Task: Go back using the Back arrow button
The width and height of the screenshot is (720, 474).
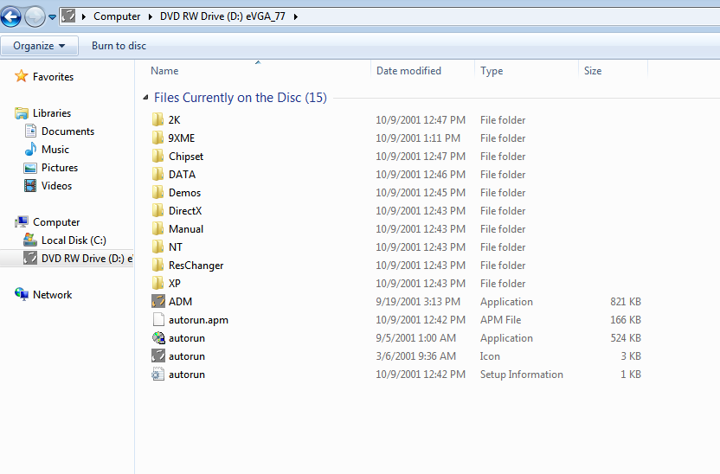Action: 11,17
